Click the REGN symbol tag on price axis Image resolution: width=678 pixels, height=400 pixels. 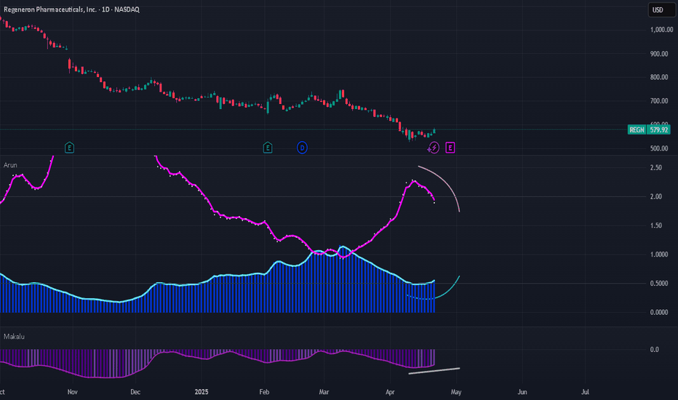(637, 129)
